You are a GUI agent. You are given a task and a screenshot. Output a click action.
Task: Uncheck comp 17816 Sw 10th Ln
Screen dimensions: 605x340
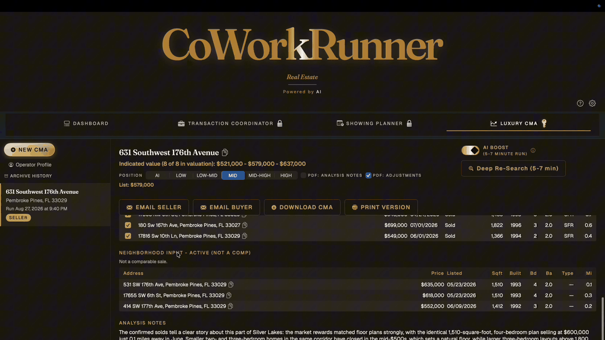click(128, 236)
